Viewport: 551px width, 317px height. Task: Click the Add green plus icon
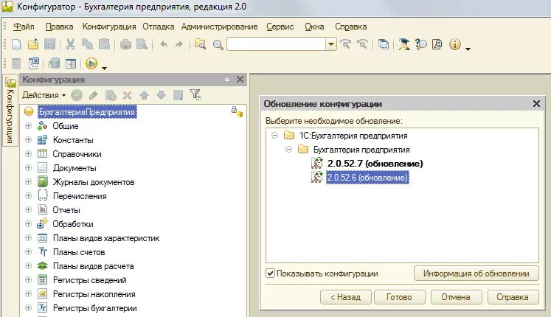76,95
